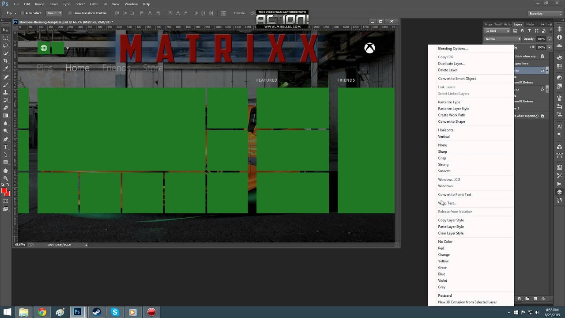Image resolution: width=565 pixels, height=318 pixels.
Task: Select the Move tool in the toolbox
Action: click(x=6, y=30)
